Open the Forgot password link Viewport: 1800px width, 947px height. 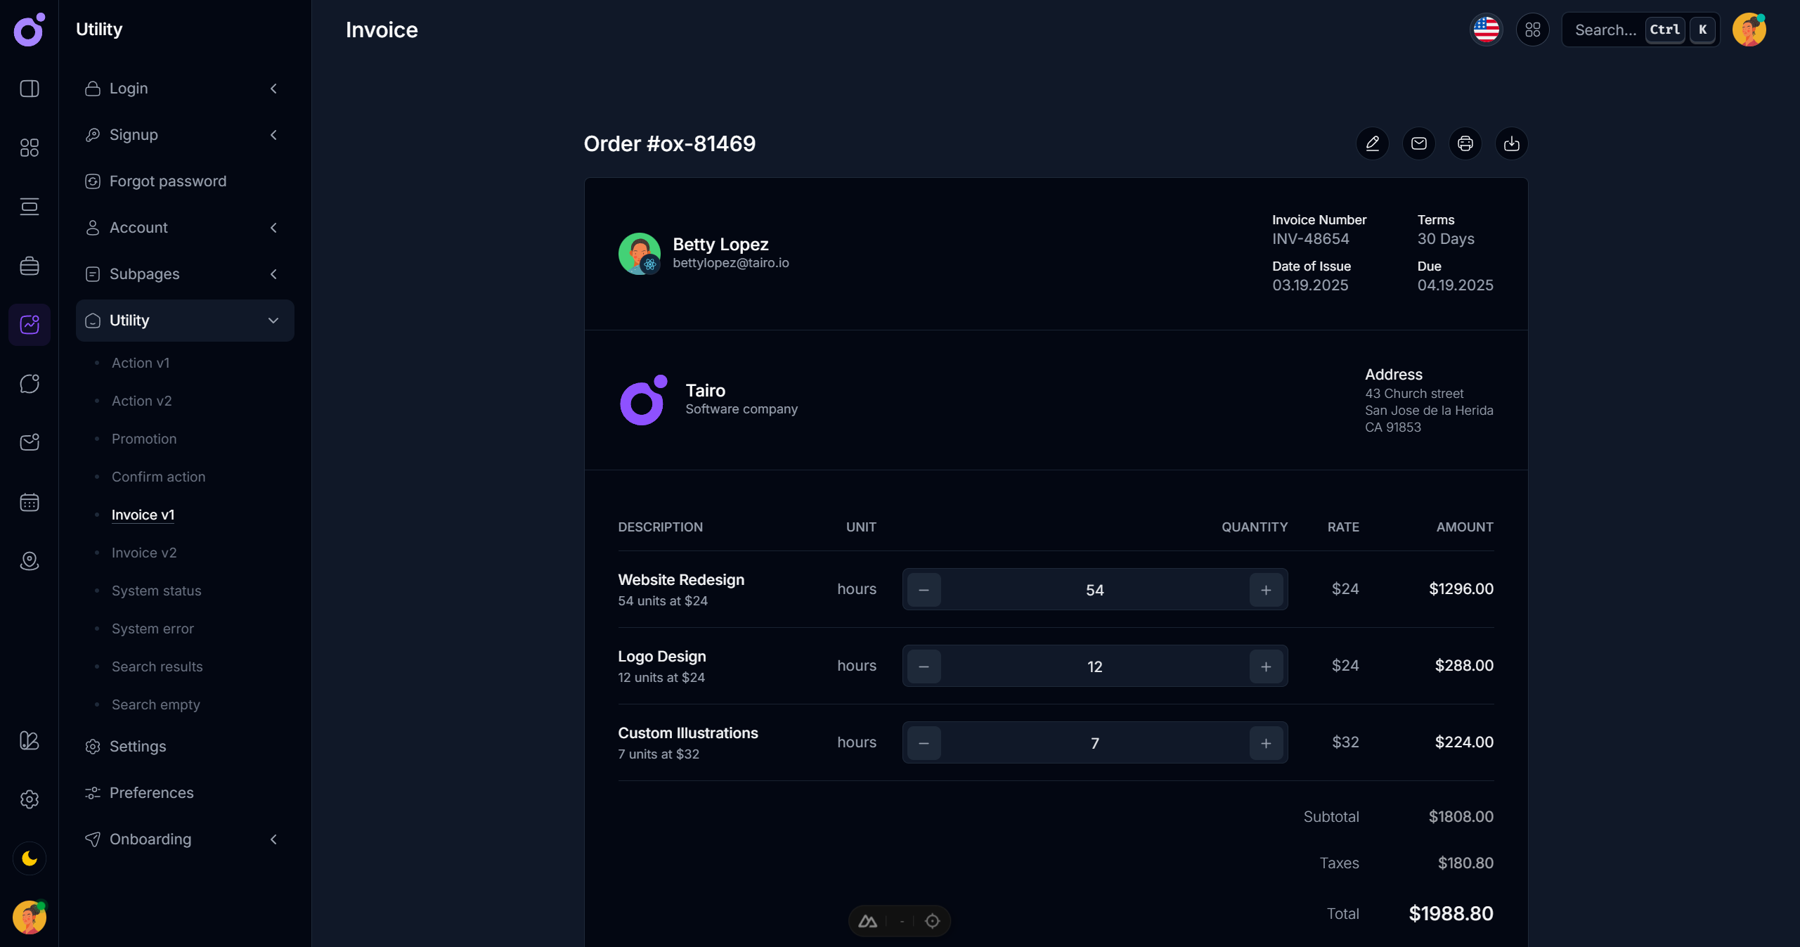tap(167, 181)
